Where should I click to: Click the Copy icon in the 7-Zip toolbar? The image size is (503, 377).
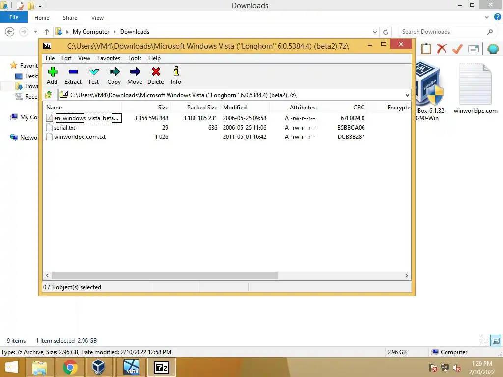click(114, 72)
